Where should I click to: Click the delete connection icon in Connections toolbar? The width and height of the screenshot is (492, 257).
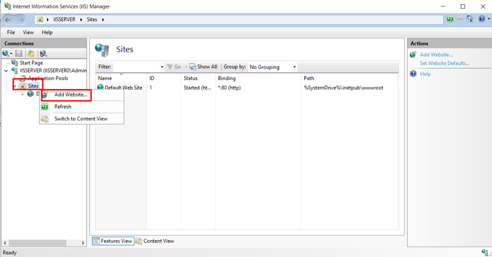43,53
